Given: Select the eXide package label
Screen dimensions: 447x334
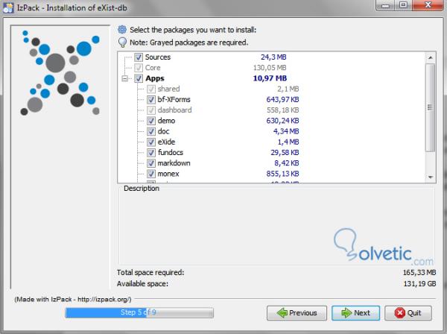Looking at the screenshot, I should pos(166,142).
